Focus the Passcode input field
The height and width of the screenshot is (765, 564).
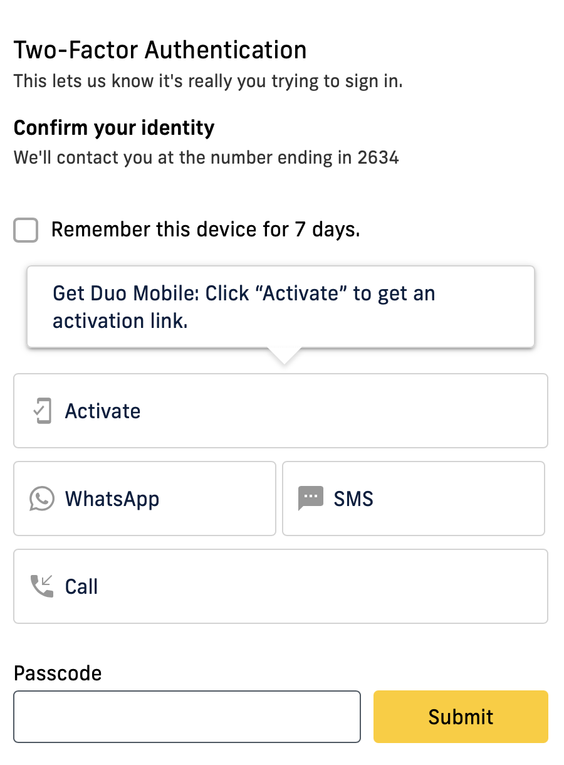pos(187,717)
